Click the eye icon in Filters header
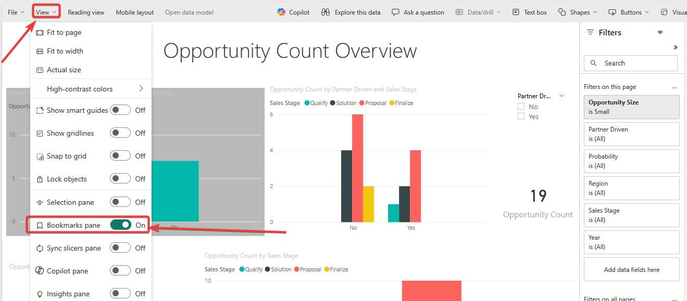This screenshot has width=687, height=301. 660,32
